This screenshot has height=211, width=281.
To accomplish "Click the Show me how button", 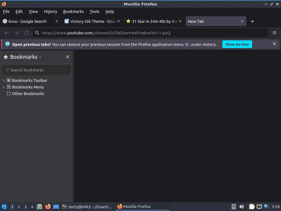I will pos(237,44).
